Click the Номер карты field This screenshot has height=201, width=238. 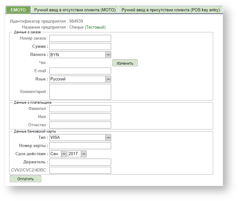(80, 146)
